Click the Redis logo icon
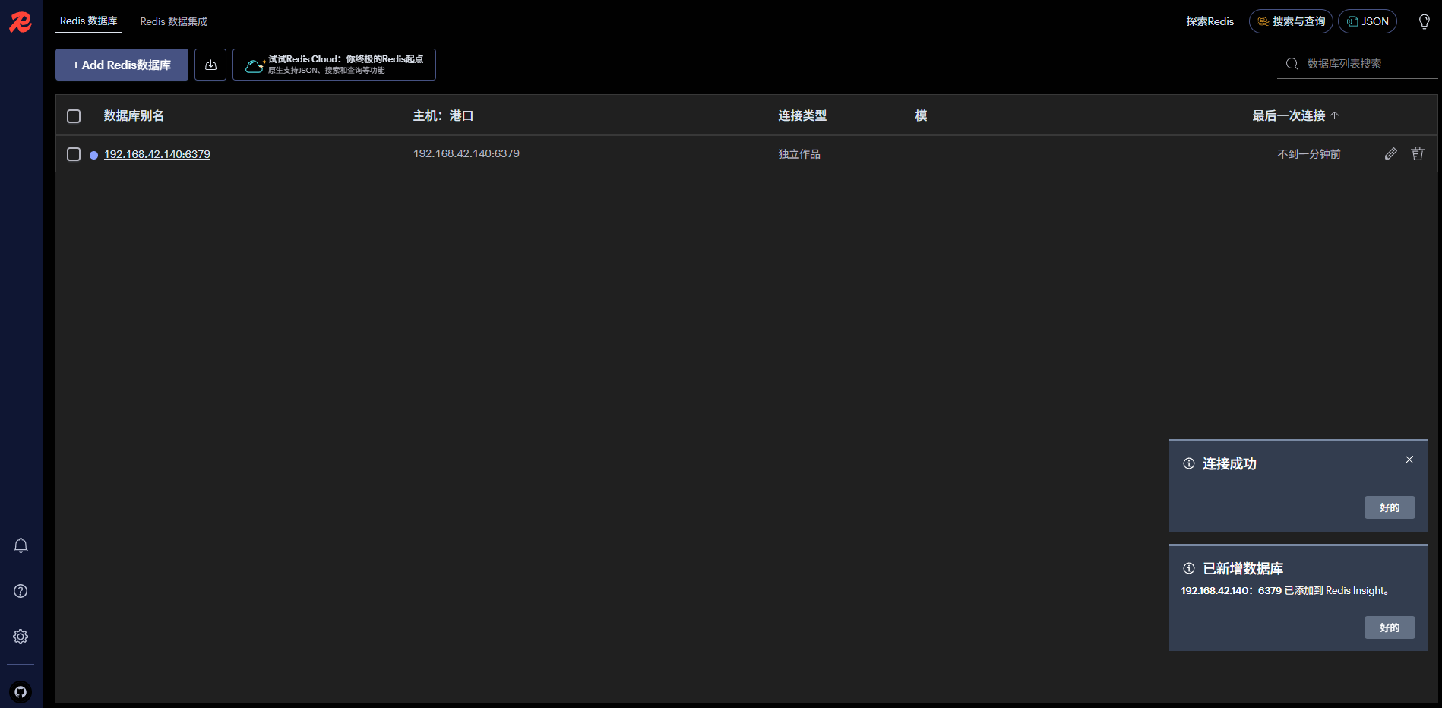The height and width of the screenshot is (708, 1442). (x=21, y=22)
